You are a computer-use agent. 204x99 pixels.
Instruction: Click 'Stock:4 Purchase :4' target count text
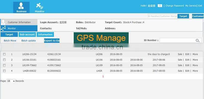pyautogui.click(x=134, y=22)
